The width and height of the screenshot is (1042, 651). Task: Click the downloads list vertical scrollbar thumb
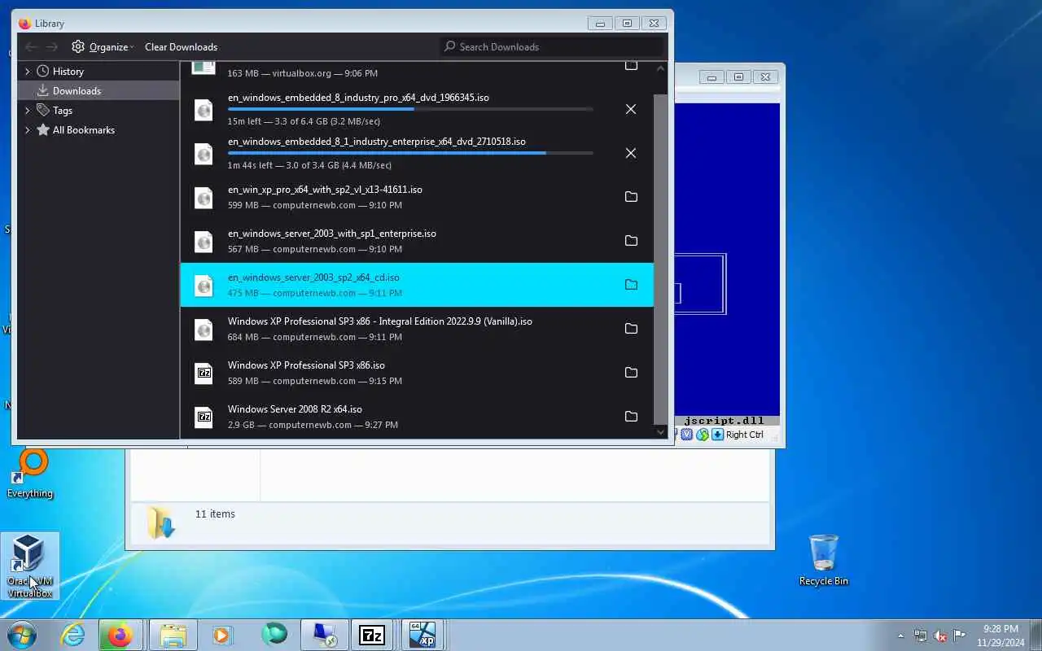pyautogui.click(x=660, y=258)
